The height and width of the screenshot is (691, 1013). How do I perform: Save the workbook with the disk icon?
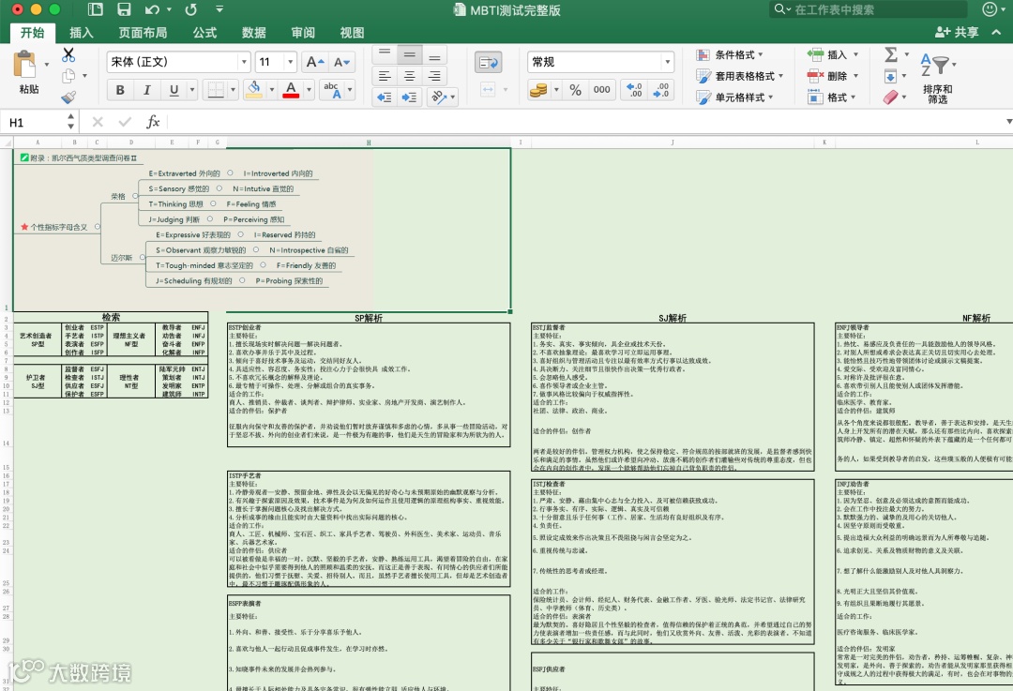point(124,9)
